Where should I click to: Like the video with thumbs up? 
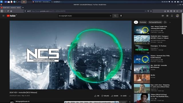97,96
